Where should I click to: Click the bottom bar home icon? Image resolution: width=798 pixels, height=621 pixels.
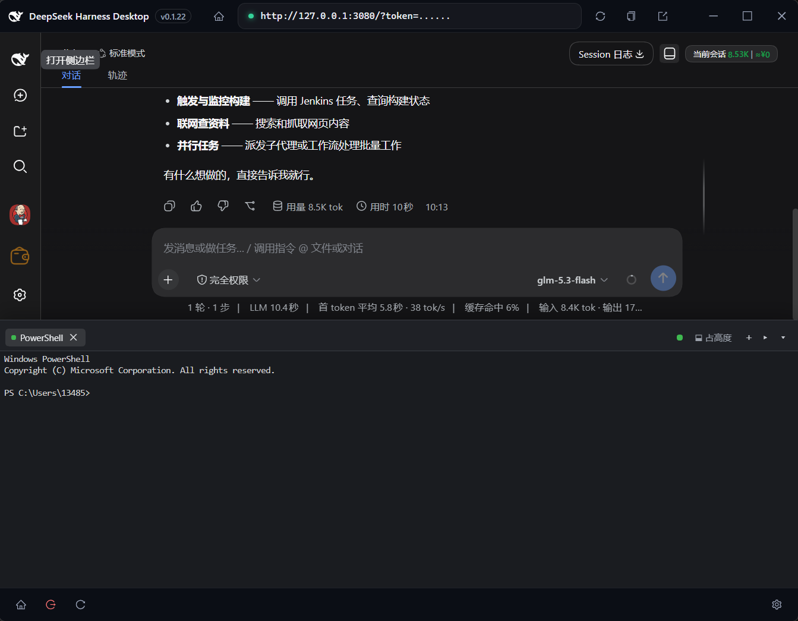click(x=21, y=604)
